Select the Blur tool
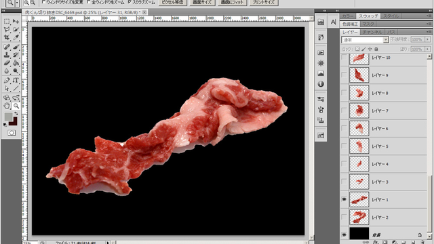 pyautogui.click(x=7, y=70)
